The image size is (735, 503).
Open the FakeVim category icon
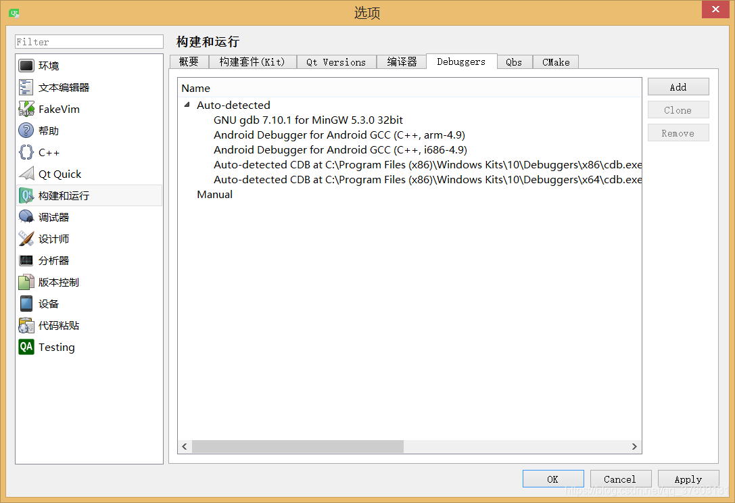coord(26,109)
